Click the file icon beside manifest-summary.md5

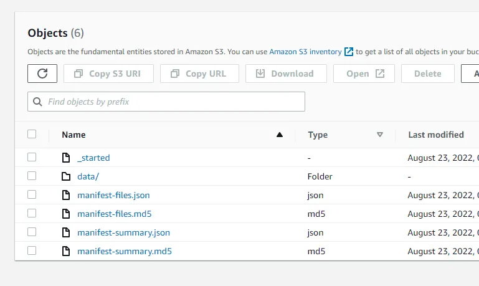(66, 251)
